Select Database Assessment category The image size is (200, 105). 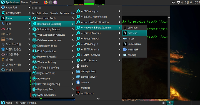53,40
